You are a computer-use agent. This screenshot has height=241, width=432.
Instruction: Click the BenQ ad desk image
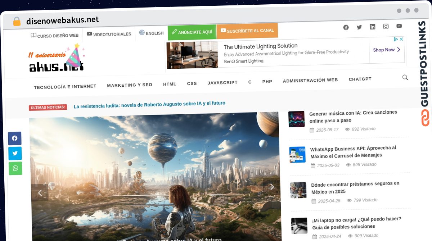192,55
